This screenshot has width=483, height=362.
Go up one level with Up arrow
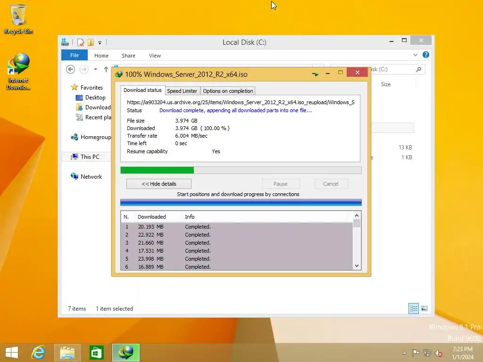[106, 69]
